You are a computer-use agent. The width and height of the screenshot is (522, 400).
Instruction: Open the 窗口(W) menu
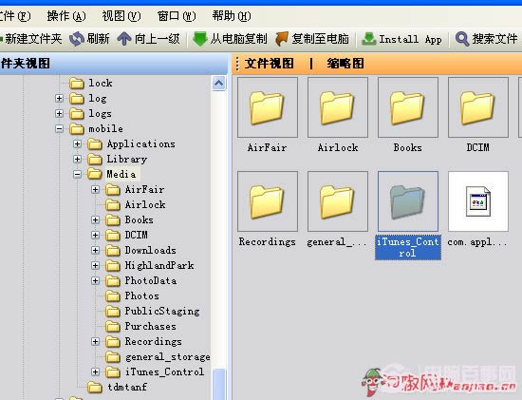coord(177,16)
